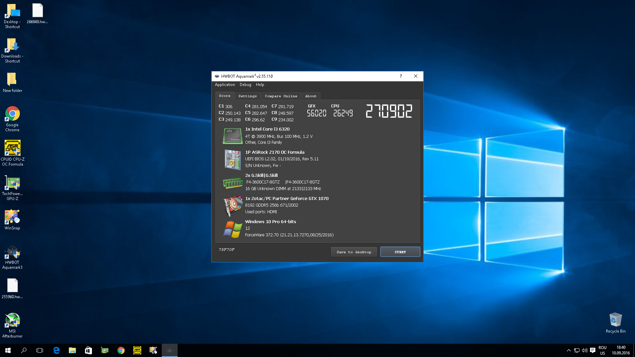Select the Score tab
Viewport: 635px width, 357px height.
225,96
